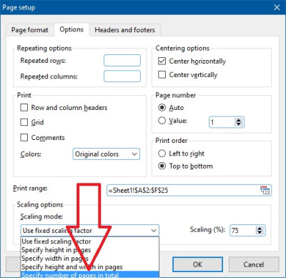Image resolution: width=286 pixels, height=280 pixels.
Task: Click the Cancel button
Action: tap(254, 264)
